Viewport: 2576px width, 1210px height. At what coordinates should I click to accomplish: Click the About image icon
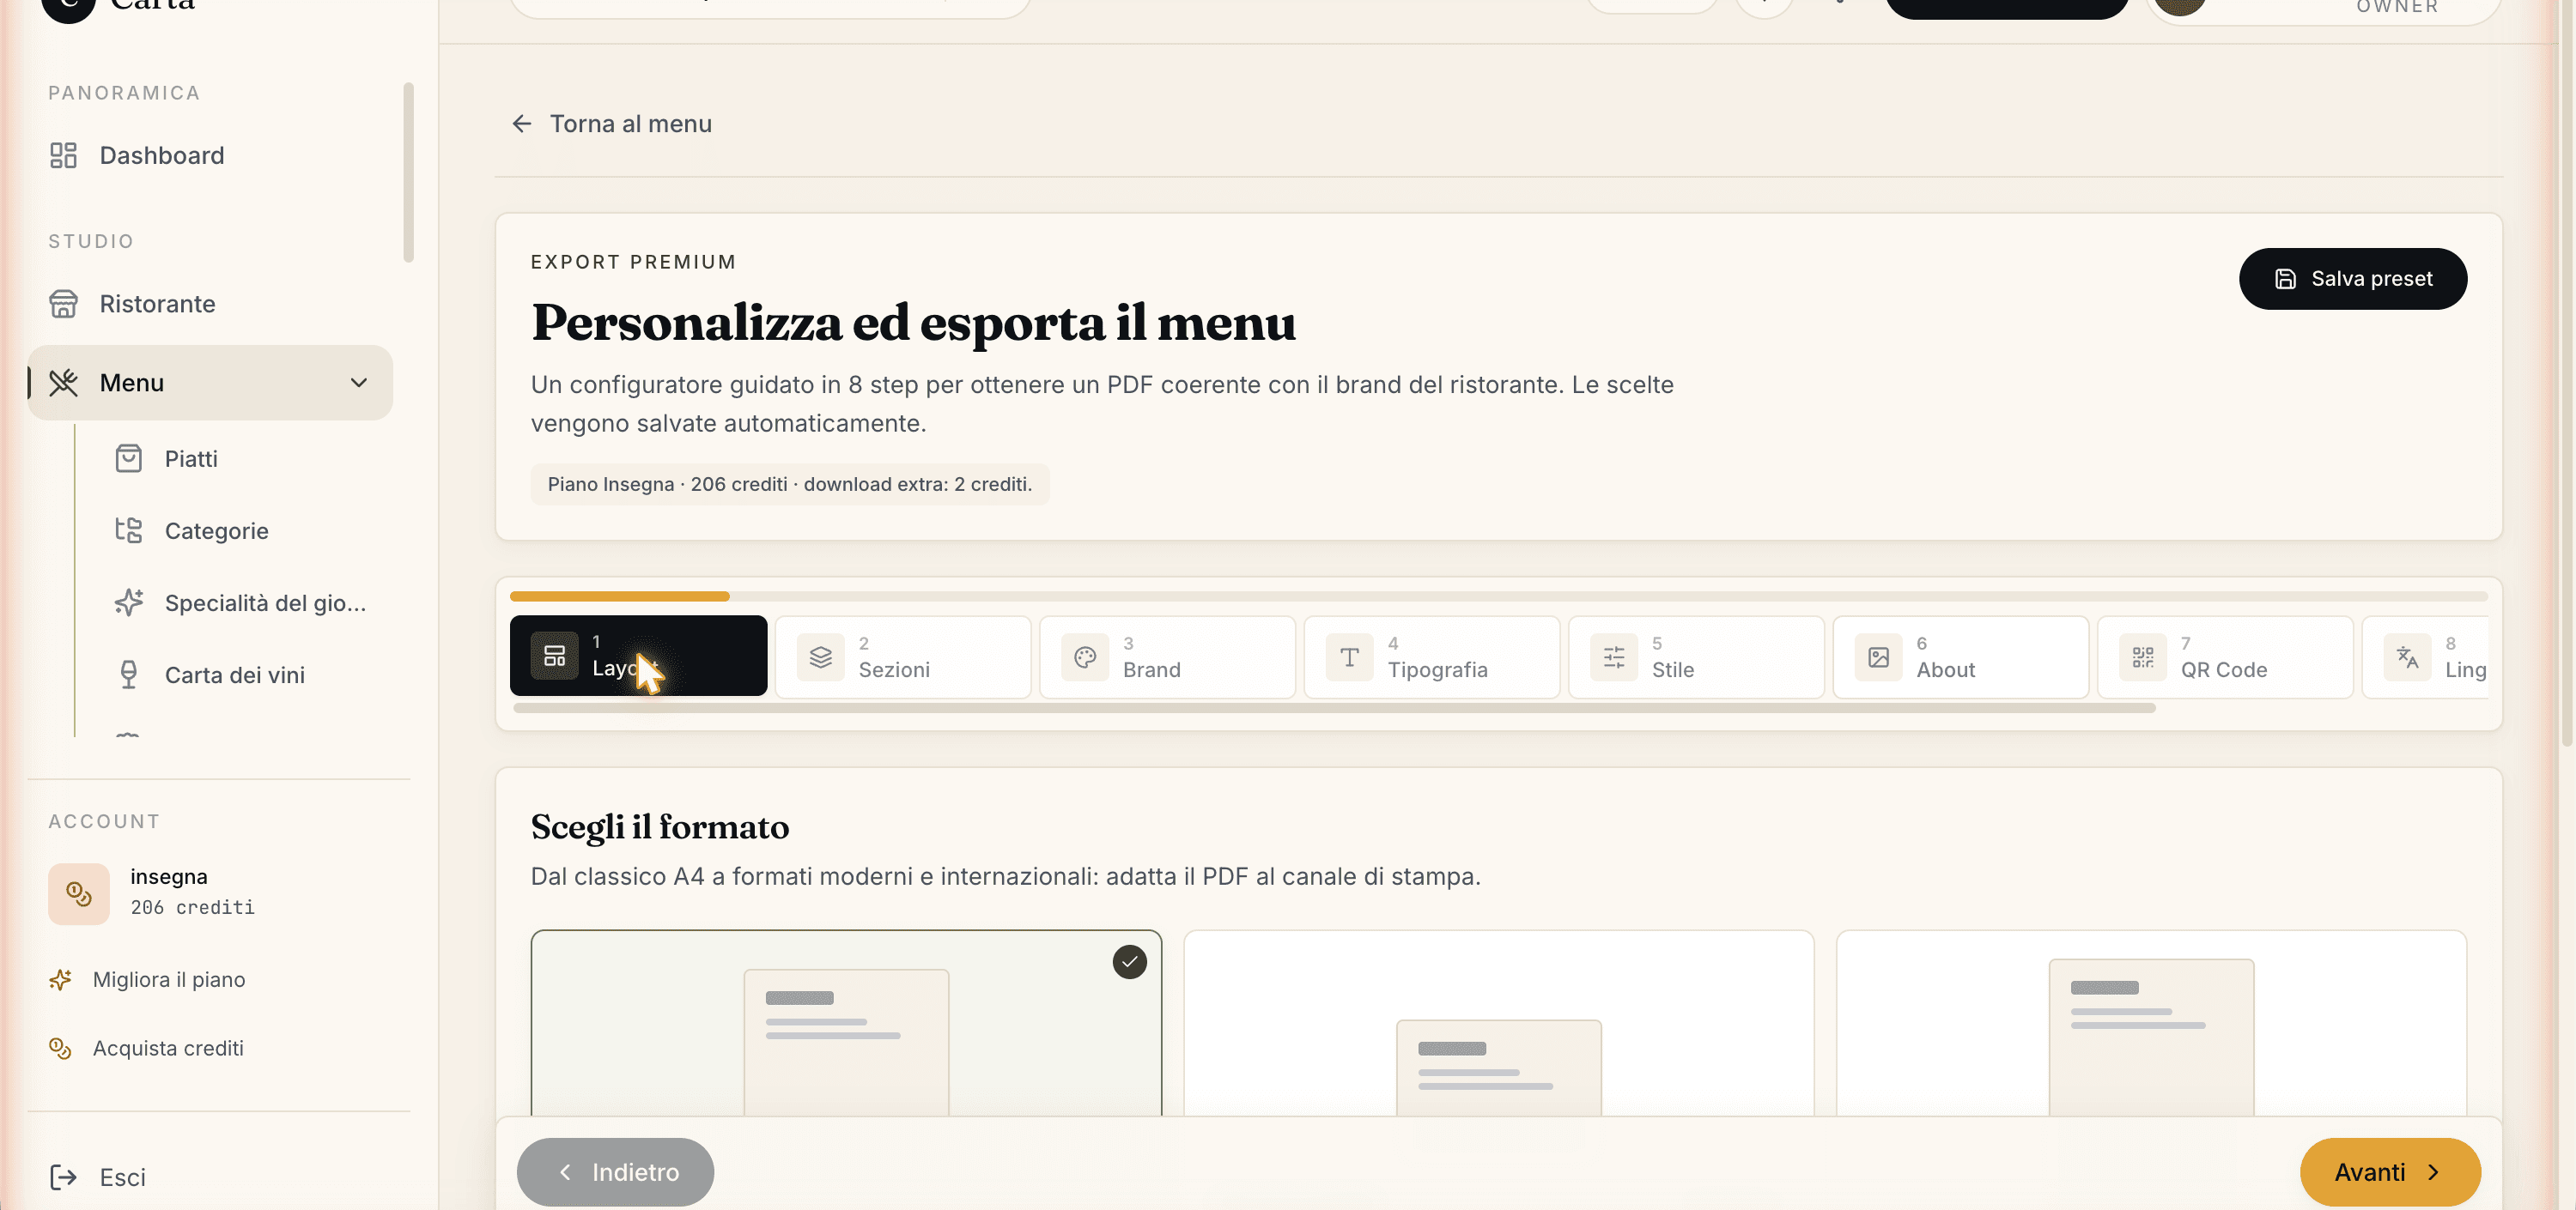coord(1878,656)
